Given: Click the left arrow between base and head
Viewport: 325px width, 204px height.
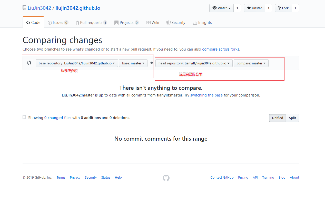Looking at the screenshot, I should [x=152, y=63].
